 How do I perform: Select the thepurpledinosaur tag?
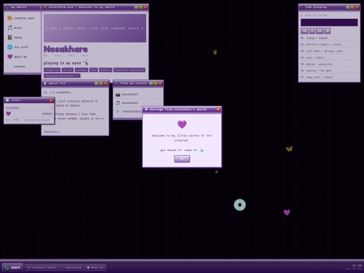[62, 75]
